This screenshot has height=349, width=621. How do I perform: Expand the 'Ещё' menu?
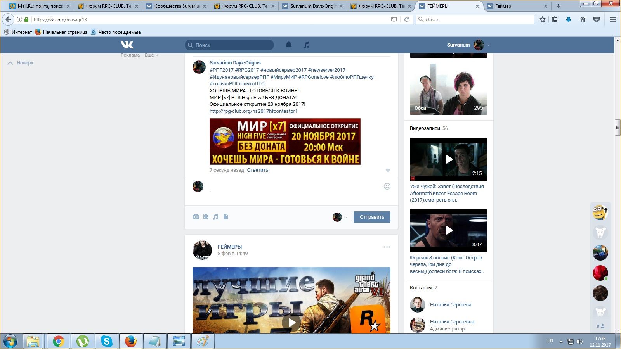tap(151, 55)
